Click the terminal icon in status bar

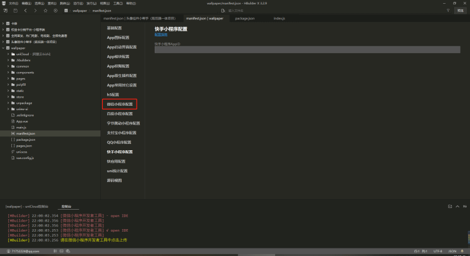pos(61,251)
